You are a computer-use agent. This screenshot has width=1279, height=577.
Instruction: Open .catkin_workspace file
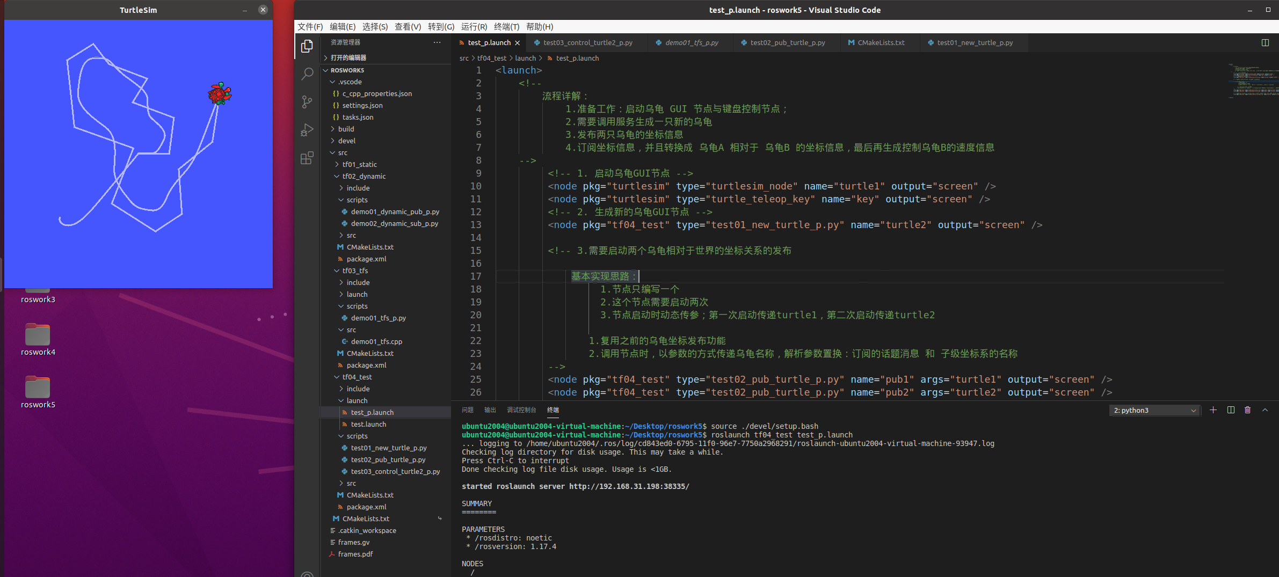(386, 530)
